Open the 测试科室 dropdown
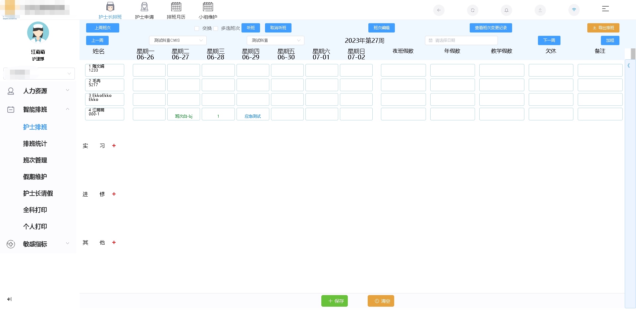 [276, 40]
